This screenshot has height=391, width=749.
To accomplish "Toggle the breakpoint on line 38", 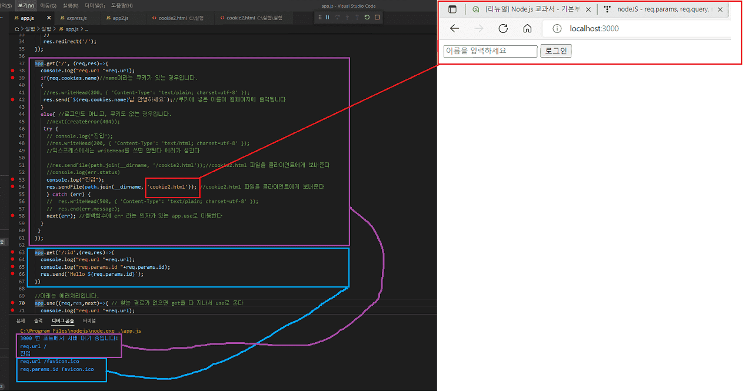I will 12,71.
